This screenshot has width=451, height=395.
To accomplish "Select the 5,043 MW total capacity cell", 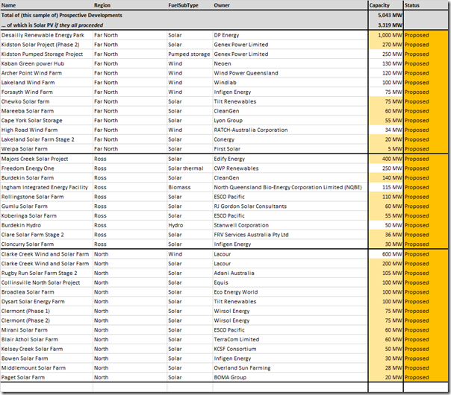I will point(386,15).
